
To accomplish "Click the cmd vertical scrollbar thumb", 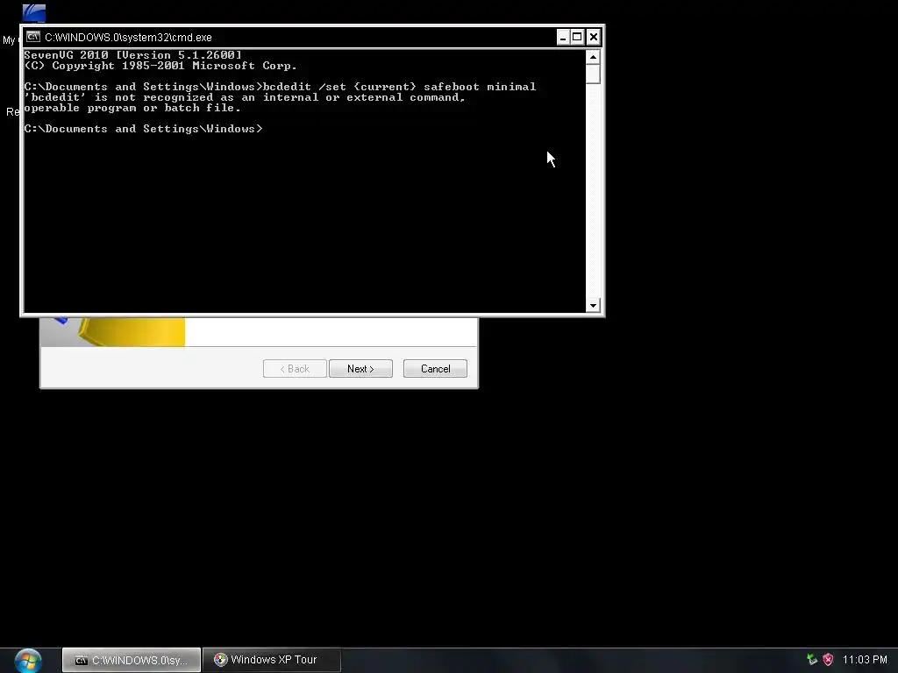I will point(593,74).
